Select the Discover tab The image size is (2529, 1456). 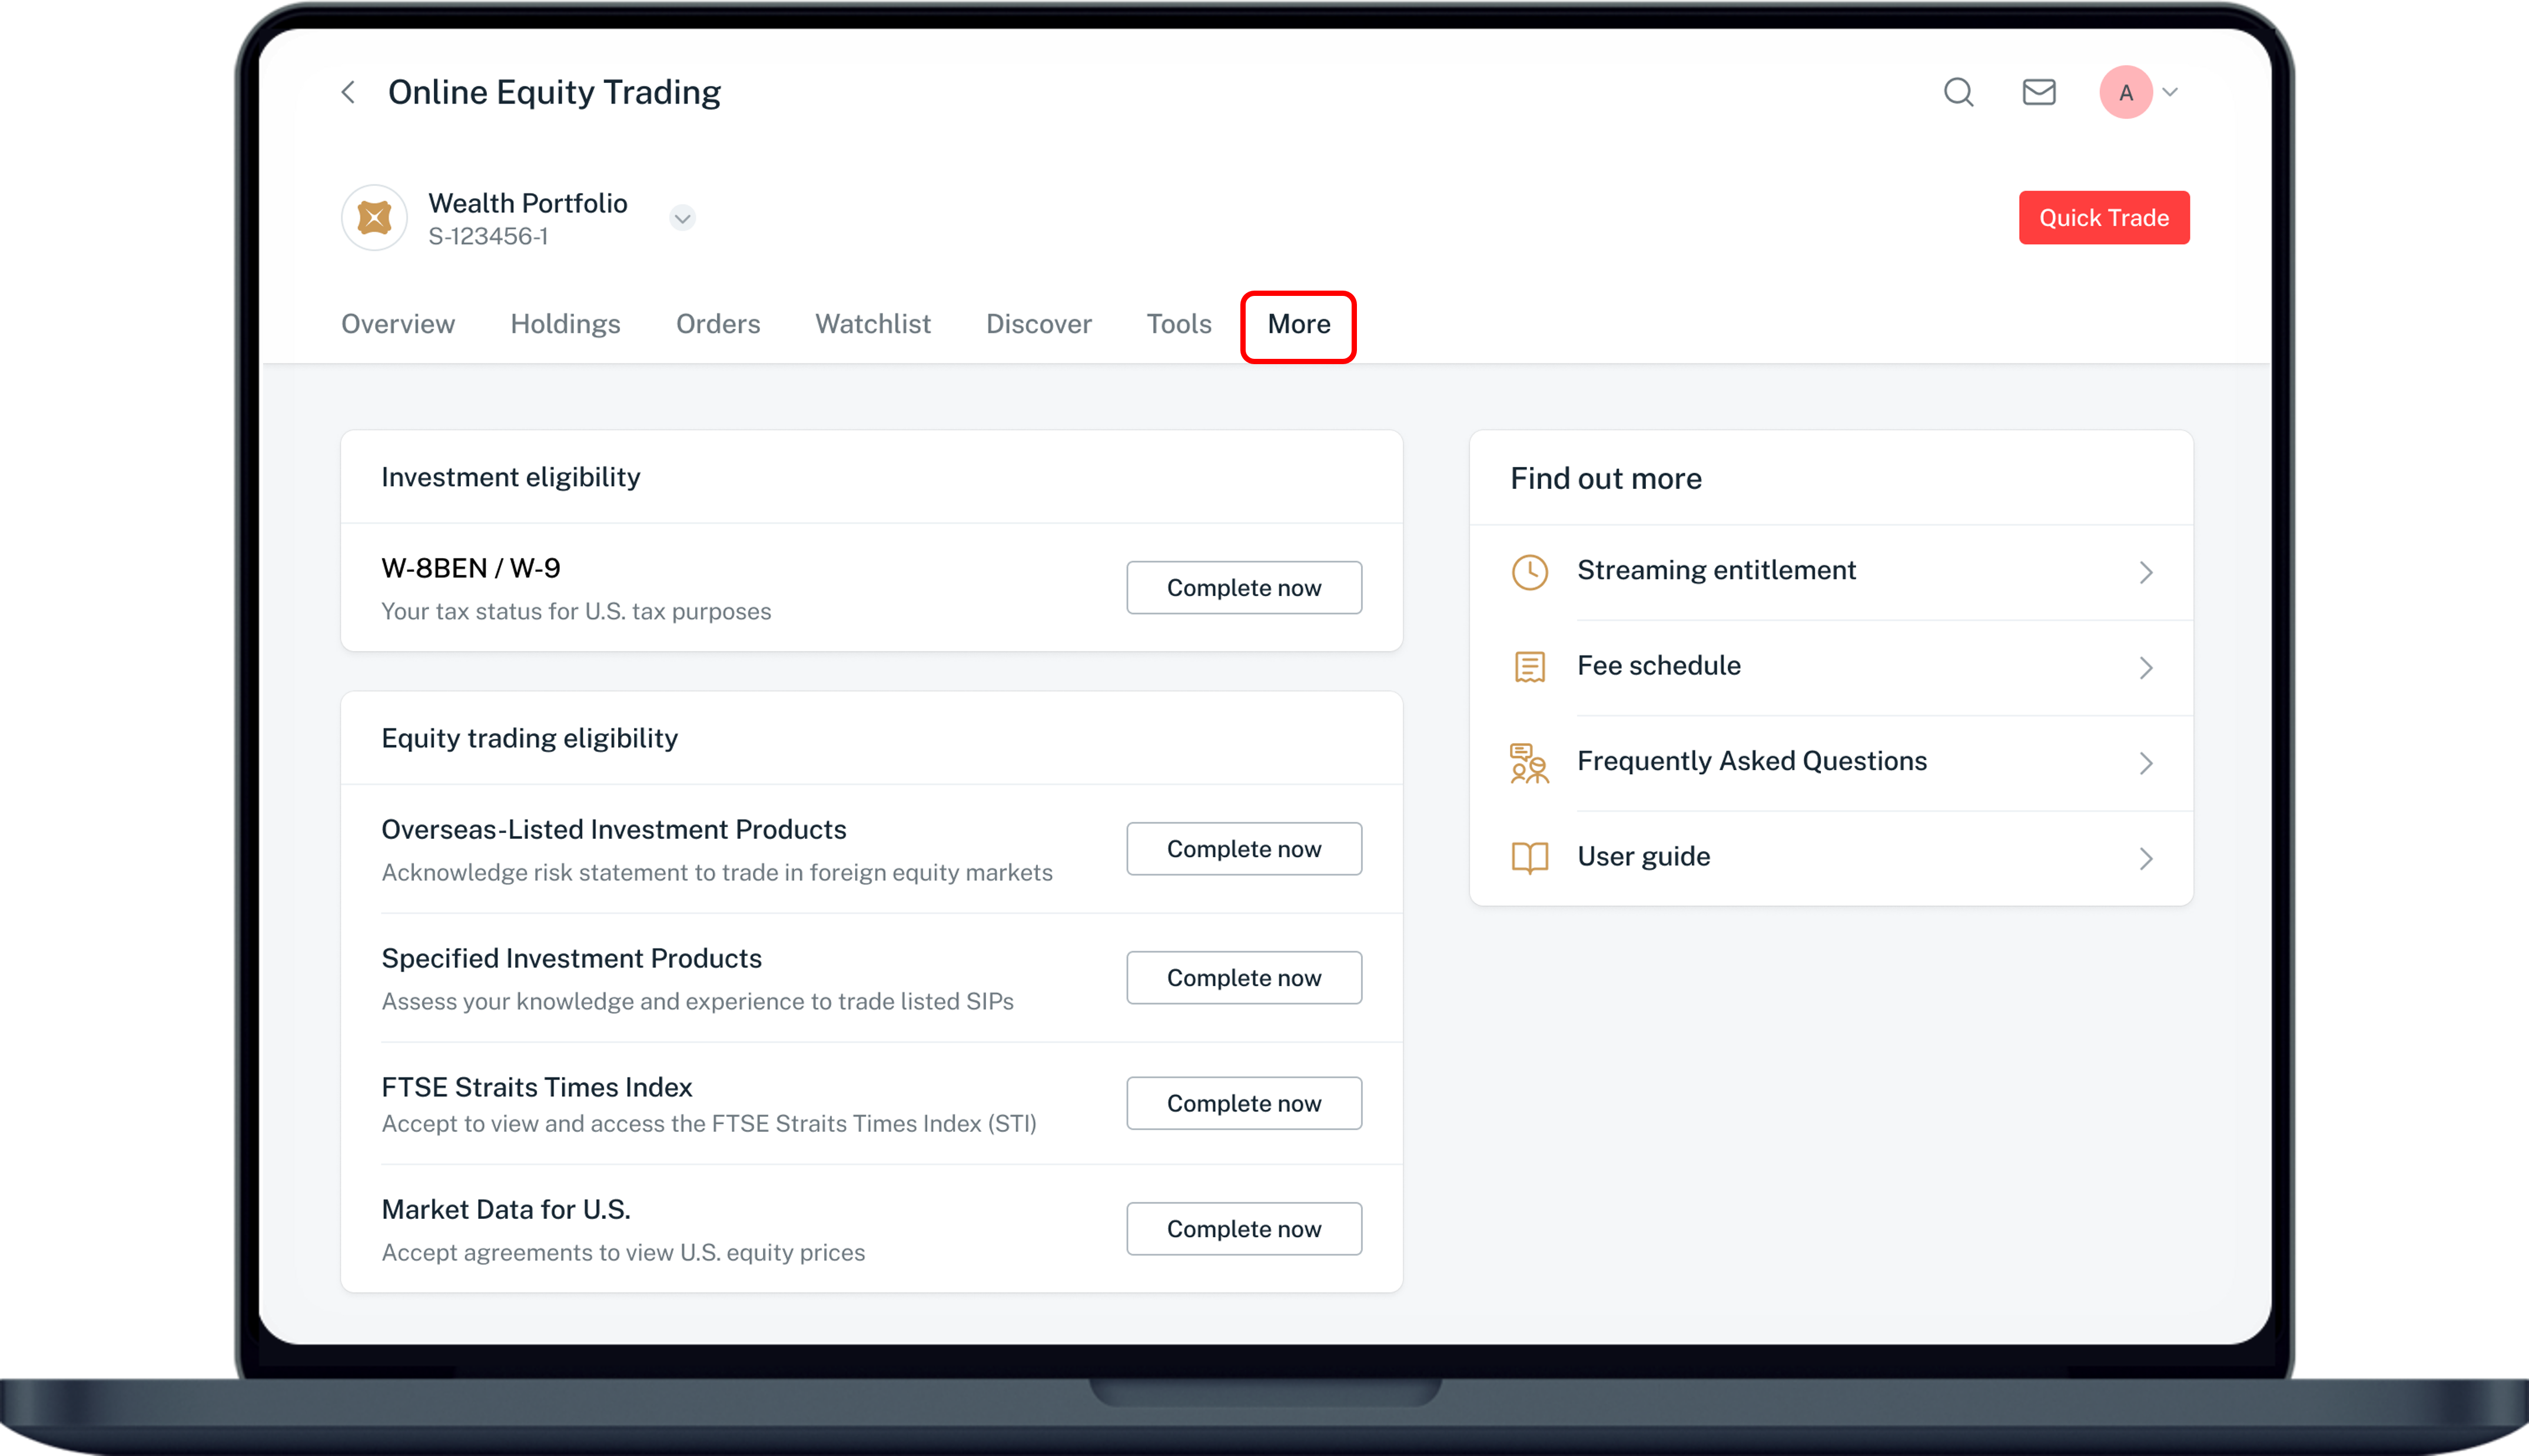(1038, 324)
